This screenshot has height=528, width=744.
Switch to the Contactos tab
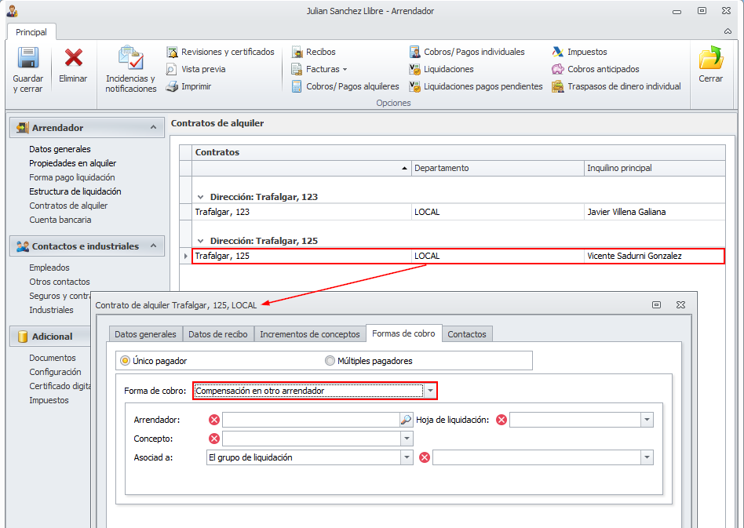(x=467, y=334)
